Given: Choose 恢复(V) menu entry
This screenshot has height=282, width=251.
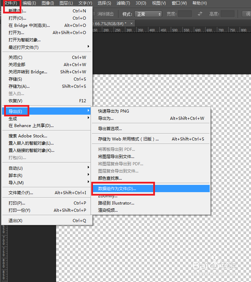Looking at the screenshot, I should coord(47,101).
